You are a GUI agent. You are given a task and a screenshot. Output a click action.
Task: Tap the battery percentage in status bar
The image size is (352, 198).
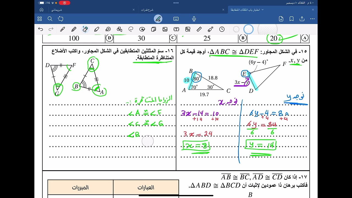(x=48, y=3)
